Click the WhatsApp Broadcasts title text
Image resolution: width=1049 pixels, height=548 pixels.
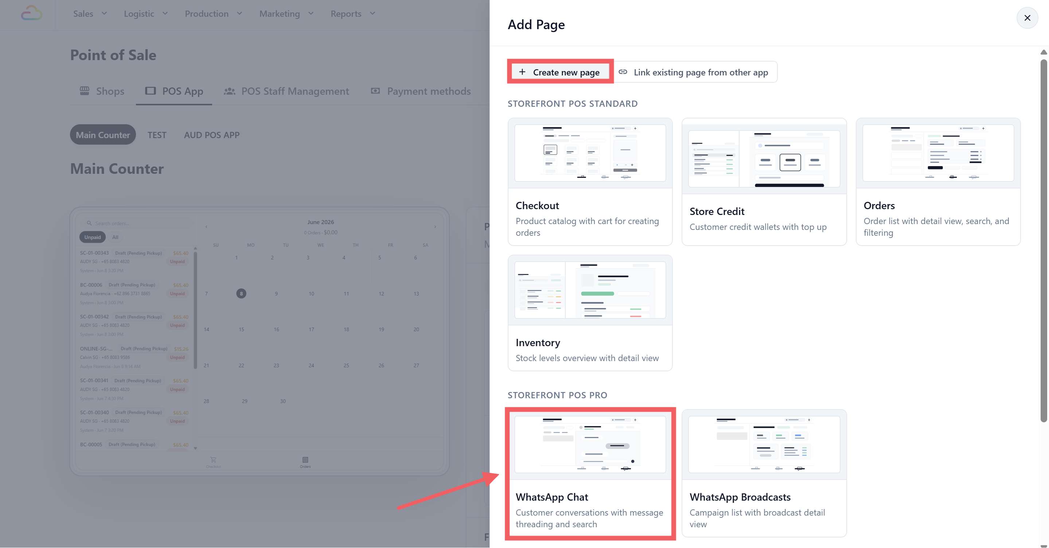coord(740,497)
